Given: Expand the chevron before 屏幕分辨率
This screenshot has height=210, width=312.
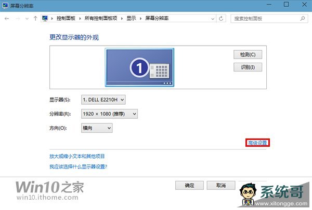Looking at the screenshot, I should pos(140,19).
